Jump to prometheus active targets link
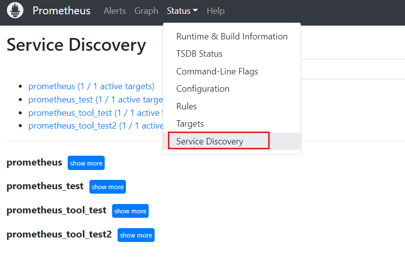The image size is (405, 271). 91,86
